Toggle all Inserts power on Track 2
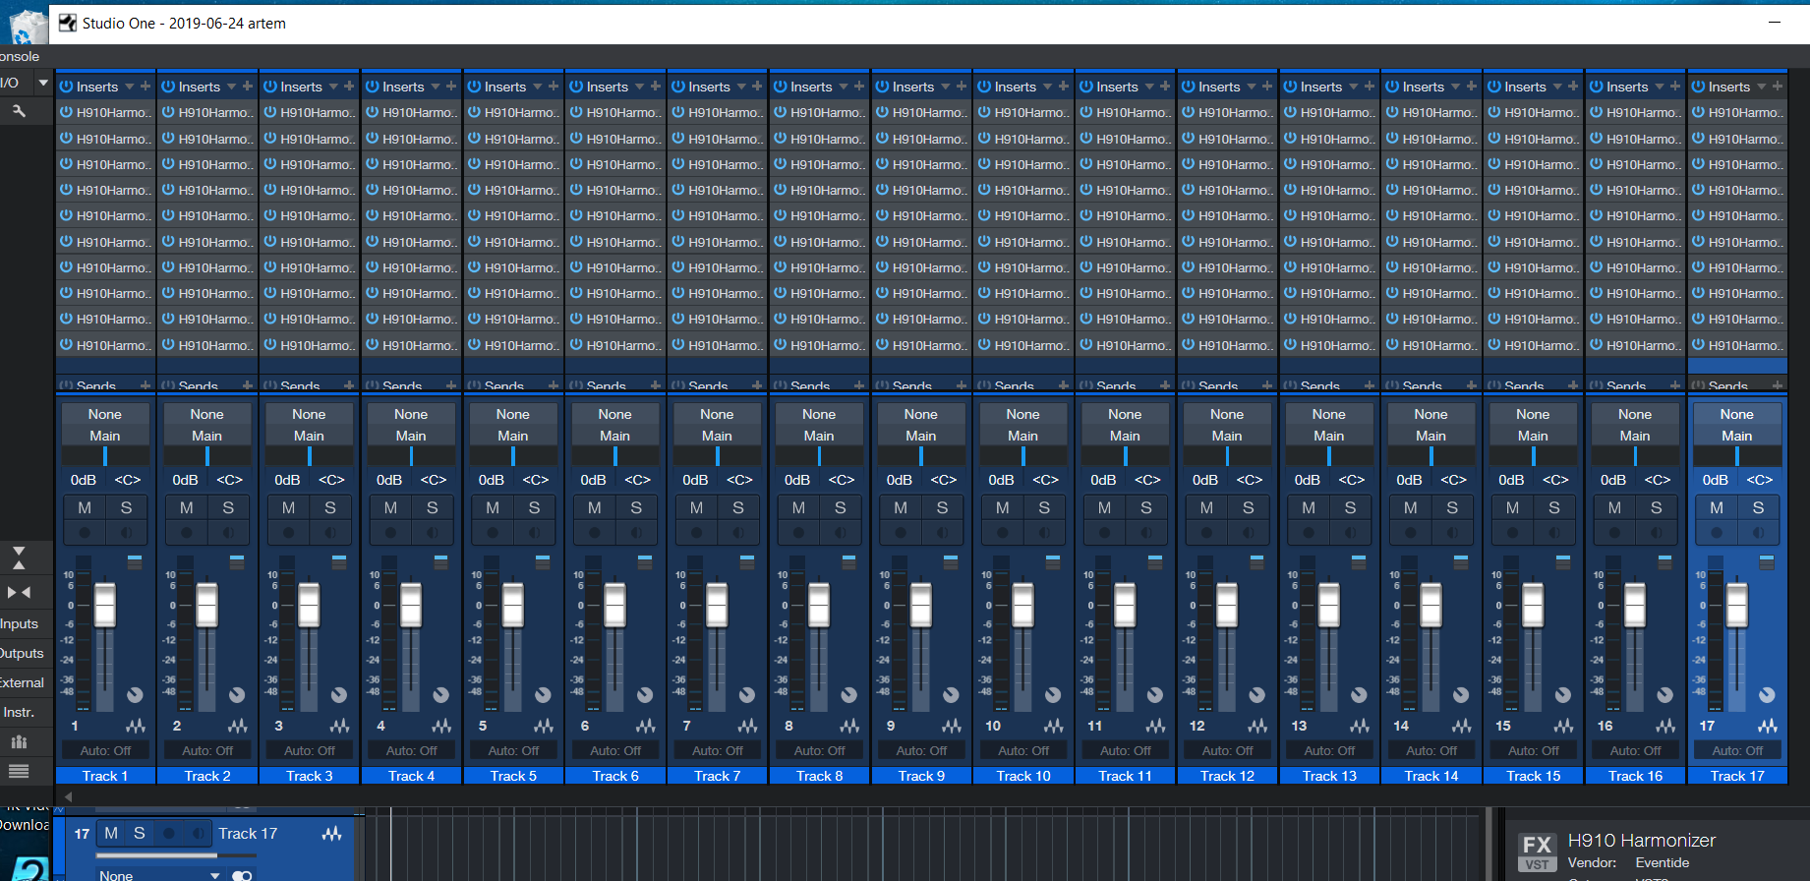The height and width of the screenshot is (881, 1810). (x=168, y=87)
